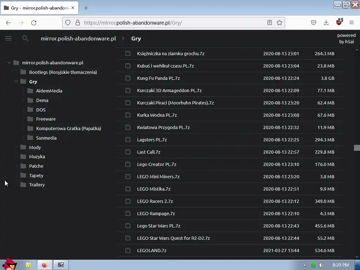Click folder icon of Trailery in tree
Screen dimensions: 360x270
pyautogui.click(x=23, y=185)
